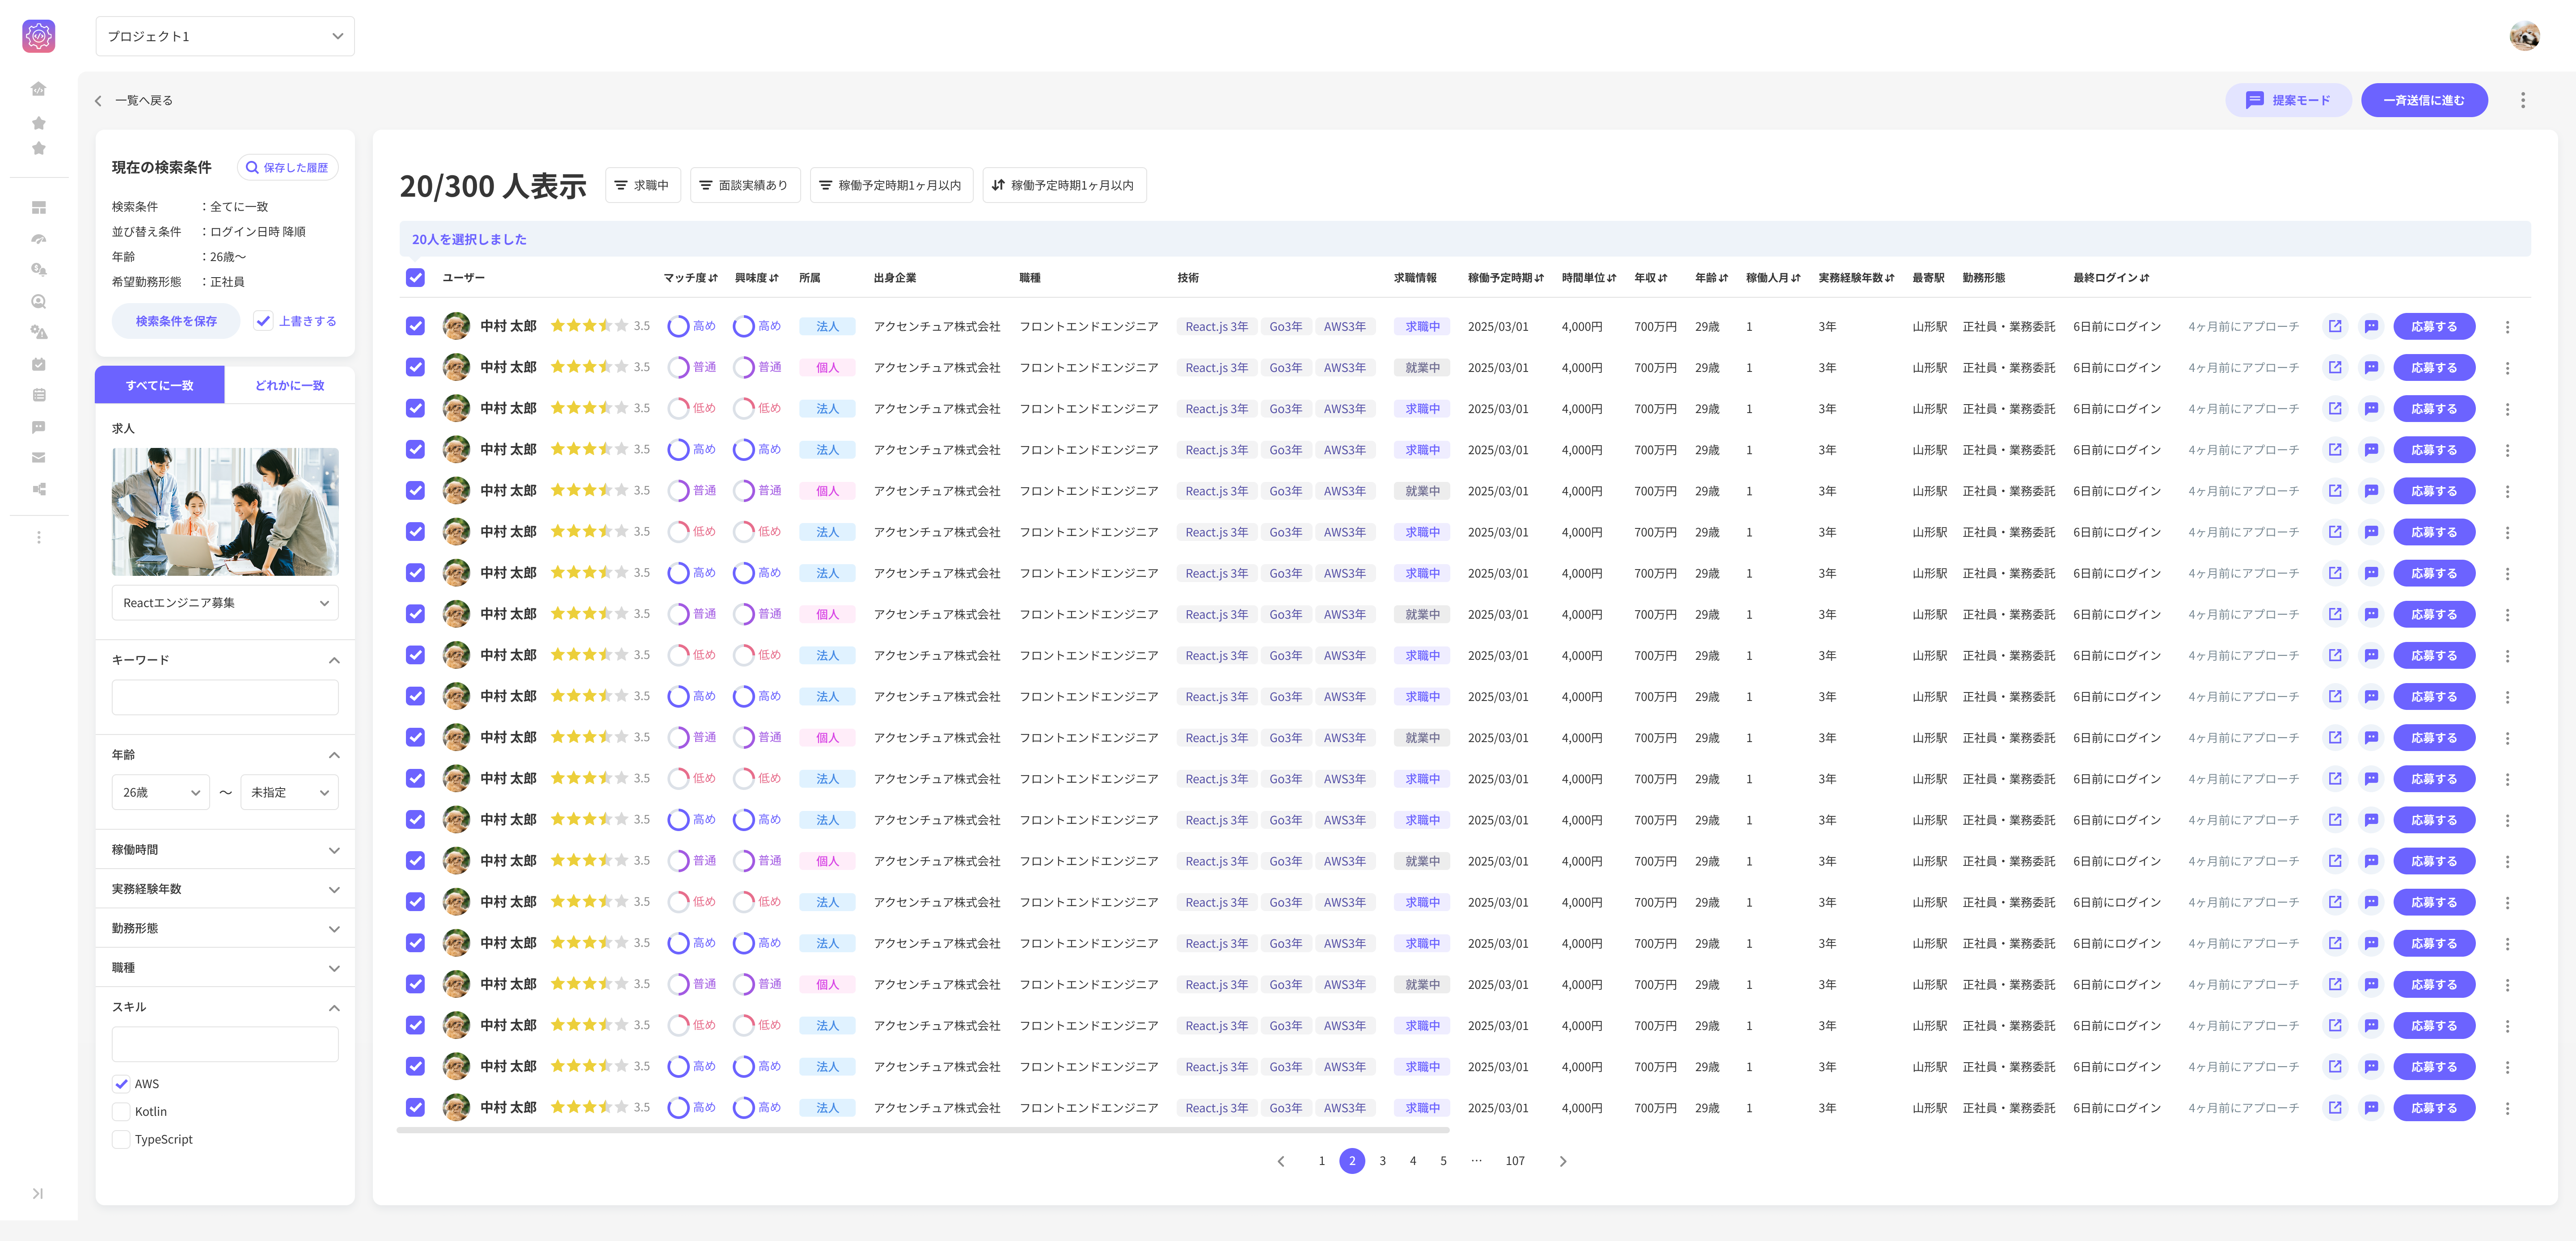
Task: Click the 検索条件を保存 button
Action: (176, 321)
